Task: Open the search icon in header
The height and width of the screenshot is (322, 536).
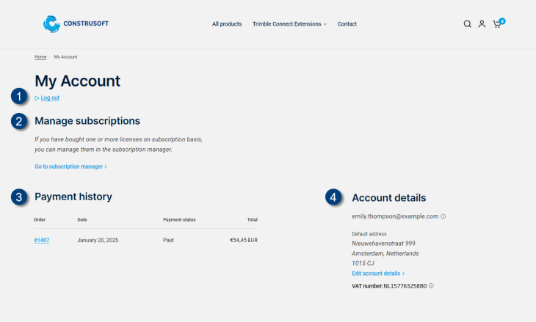Action: click(467, 24)
